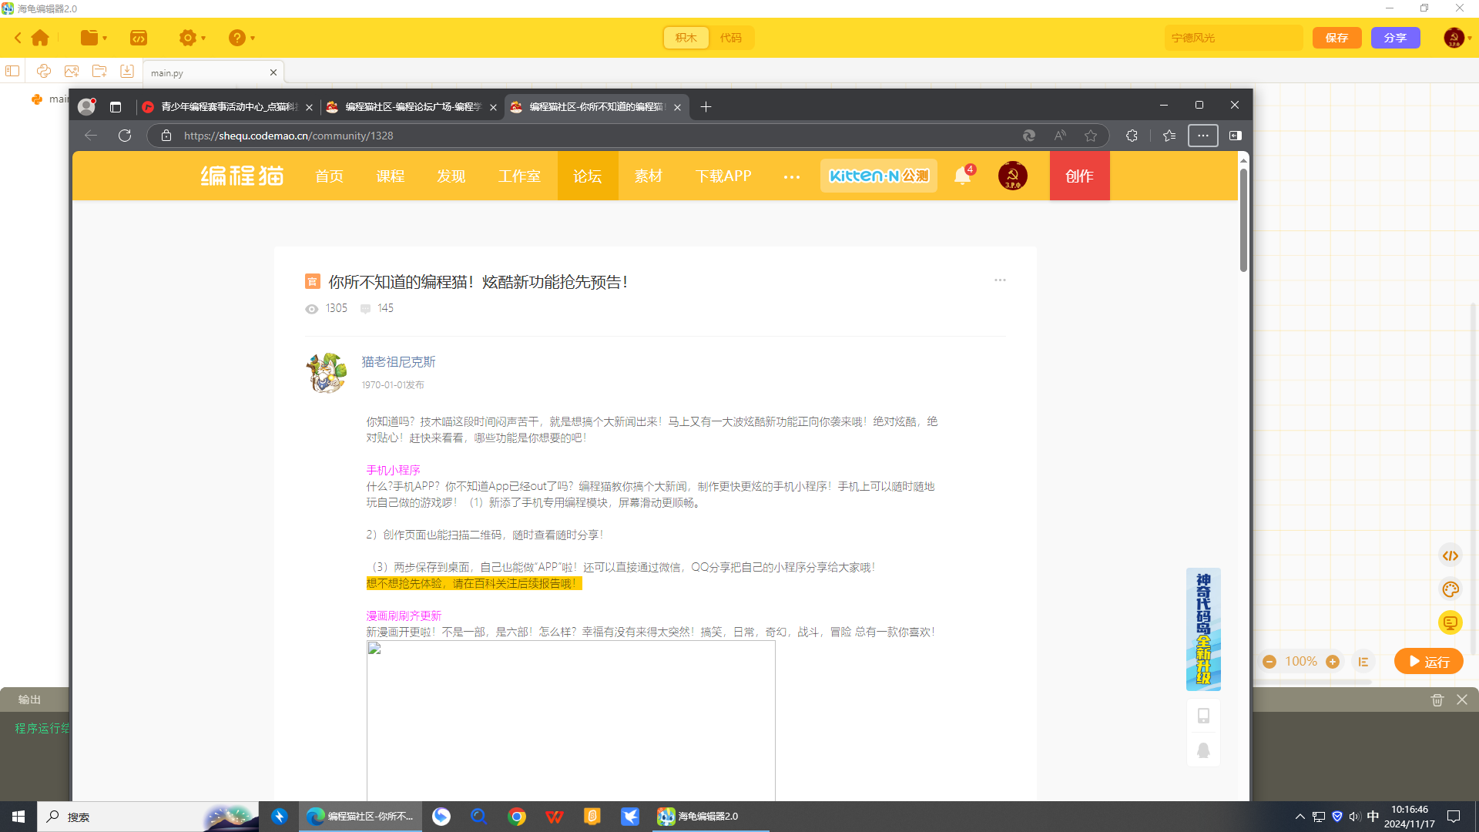1479x832 pixels.
Task: Expand the settings gear dropdown
Action: 192,38
